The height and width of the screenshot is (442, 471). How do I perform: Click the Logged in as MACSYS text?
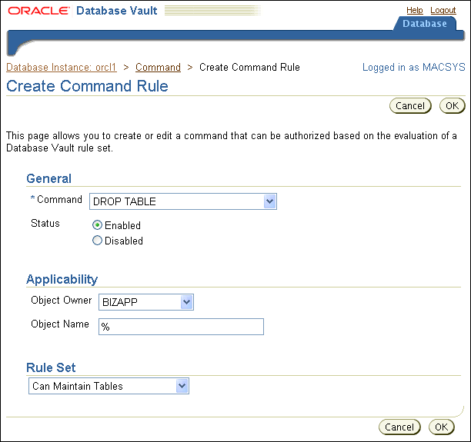tap(413, 68)
